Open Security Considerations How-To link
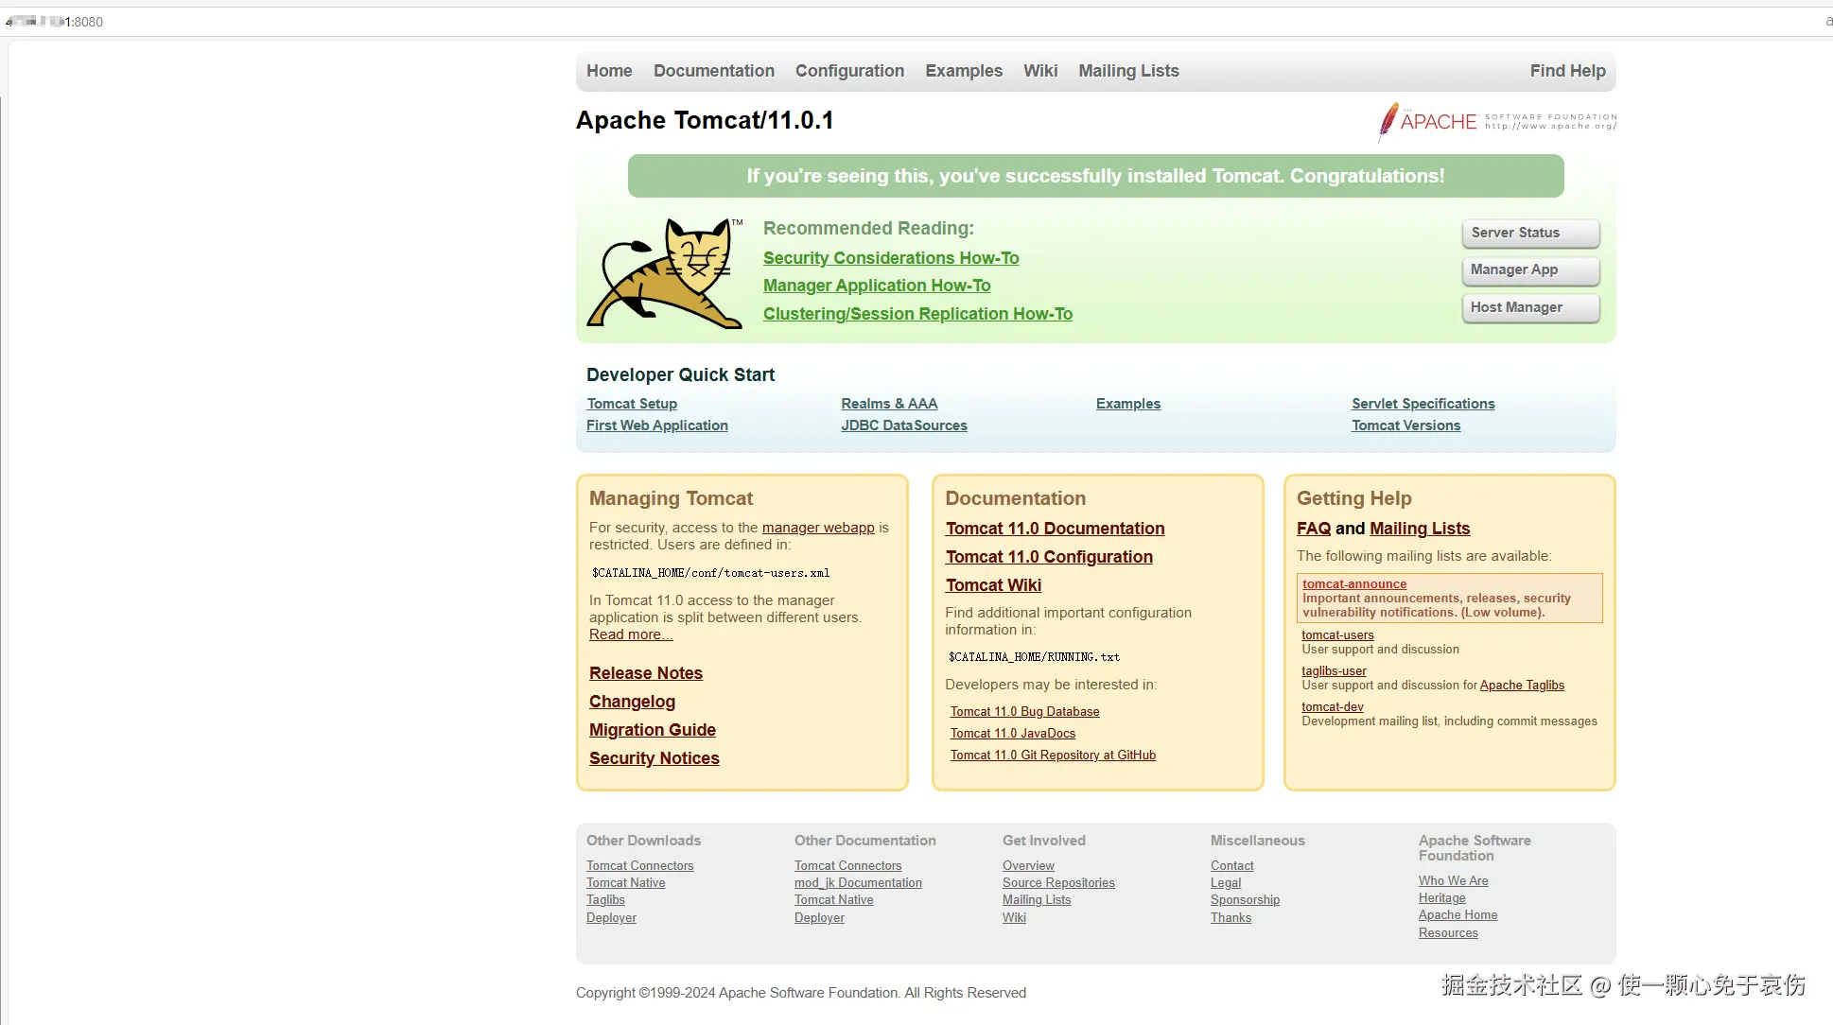The height and width of the screenshot is (1025, 1833). pos(890,258)
